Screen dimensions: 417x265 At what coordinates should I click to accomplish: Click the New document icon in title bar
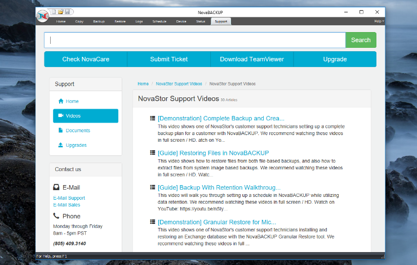click(x=54, y=12)
